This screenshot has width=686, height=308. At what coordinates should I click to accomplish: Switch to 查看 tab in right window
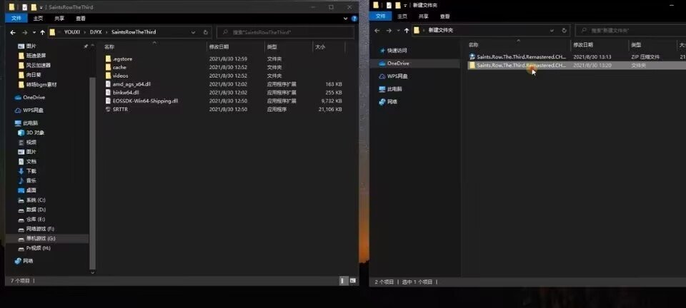[x=444, y=16]
